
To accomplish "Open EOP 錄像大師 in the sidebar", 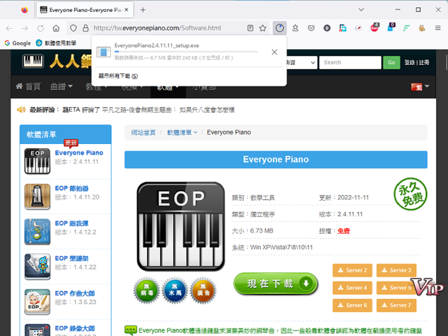I will [x=75, y=329].
